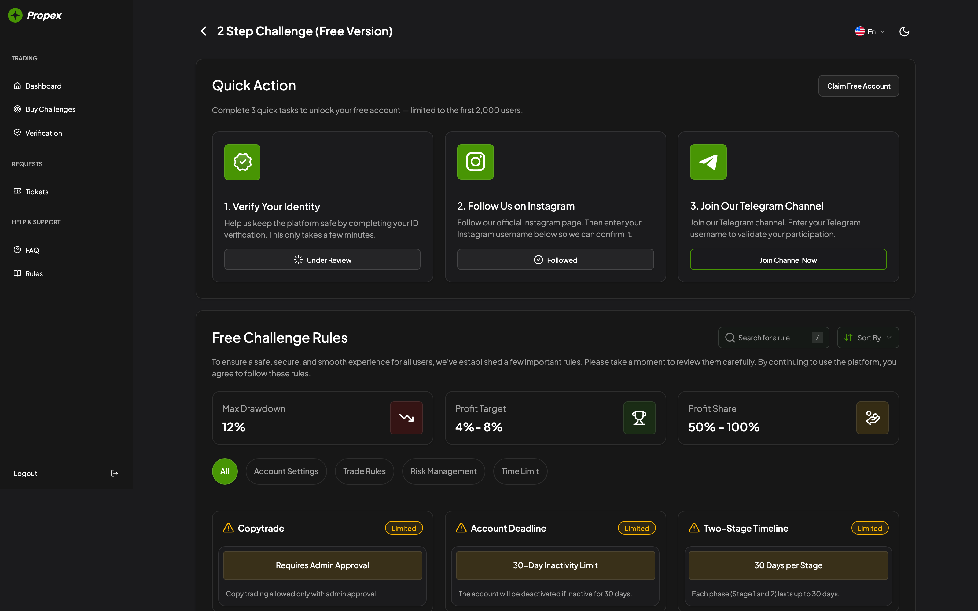Click the Under Review button
This screenshot has height=611, width=978.
322,260
